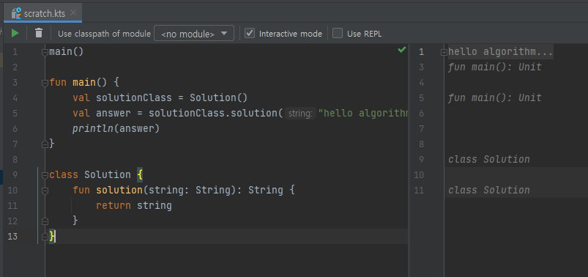
Task: Click the 'string:' parameter hint
Action: tap(300, 113)
